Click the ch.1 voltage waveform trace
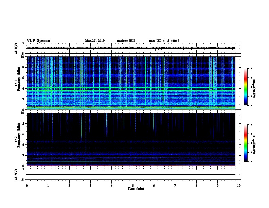 click(131, 48)
